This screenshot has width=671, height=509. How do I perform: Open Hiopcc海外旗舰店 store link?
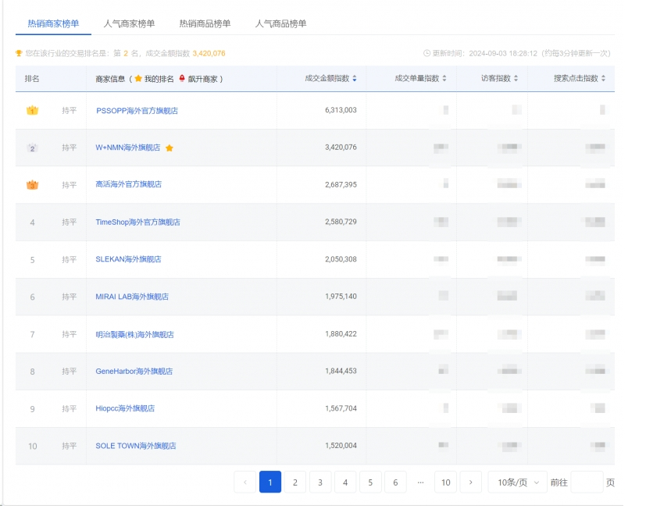point(125,408)
